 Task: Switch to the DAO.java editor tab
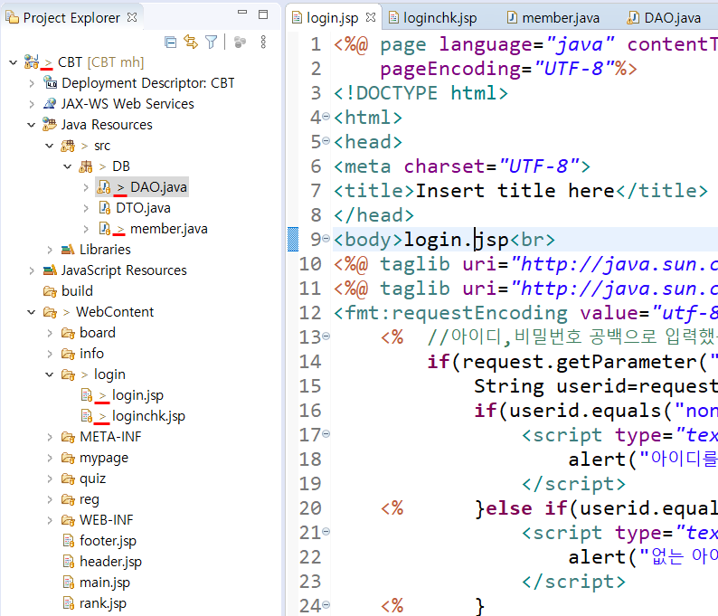coord(665,18)
